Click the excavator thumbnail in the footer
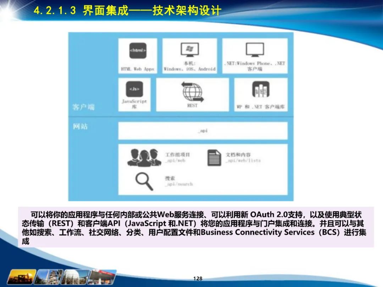The width and height of the screenshot is (383, 287). [x=22, y=277]
